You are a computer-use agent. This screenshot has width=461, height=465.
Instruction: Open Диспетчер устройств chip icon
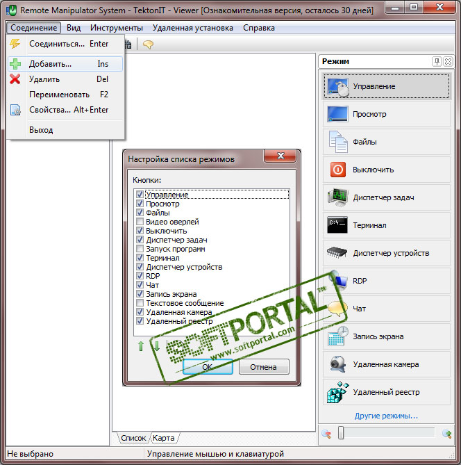[x=337, y=253]
